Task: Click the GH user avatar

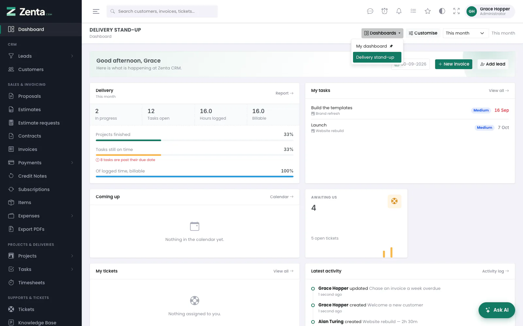Action: pyautogui.click(x=471, y=11)
